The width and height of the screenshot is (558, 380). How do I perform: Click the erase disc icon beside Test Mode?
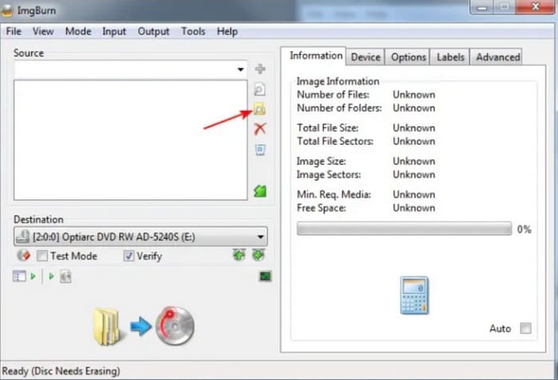click(x=24, y=255)
